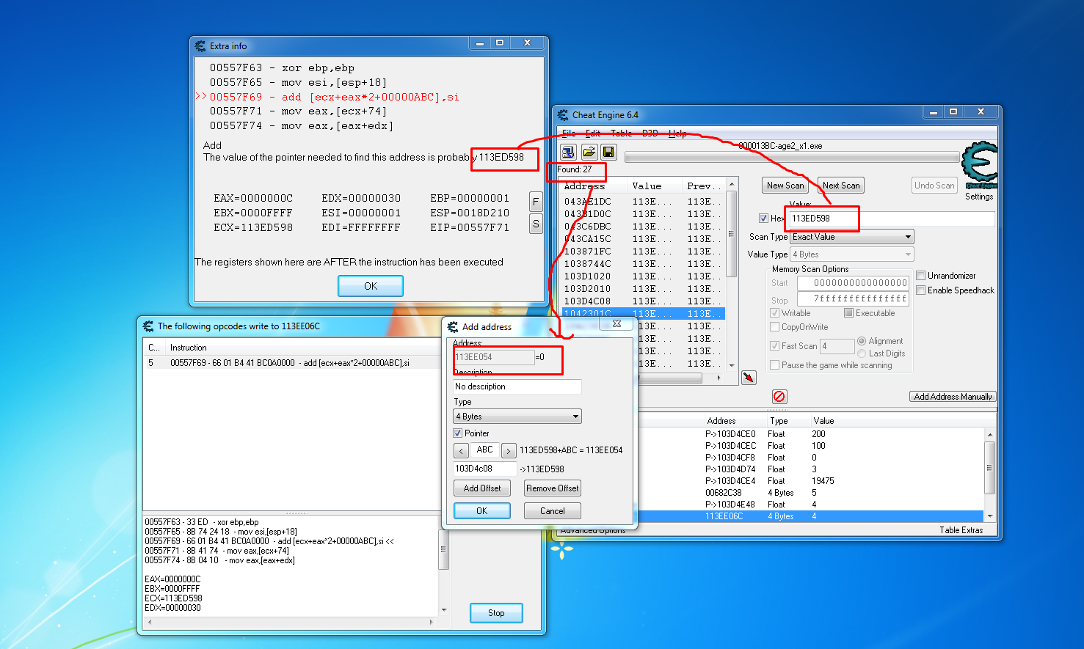Open the Table menu
The width and height of the screenshot is (1084, 649).
621,133
